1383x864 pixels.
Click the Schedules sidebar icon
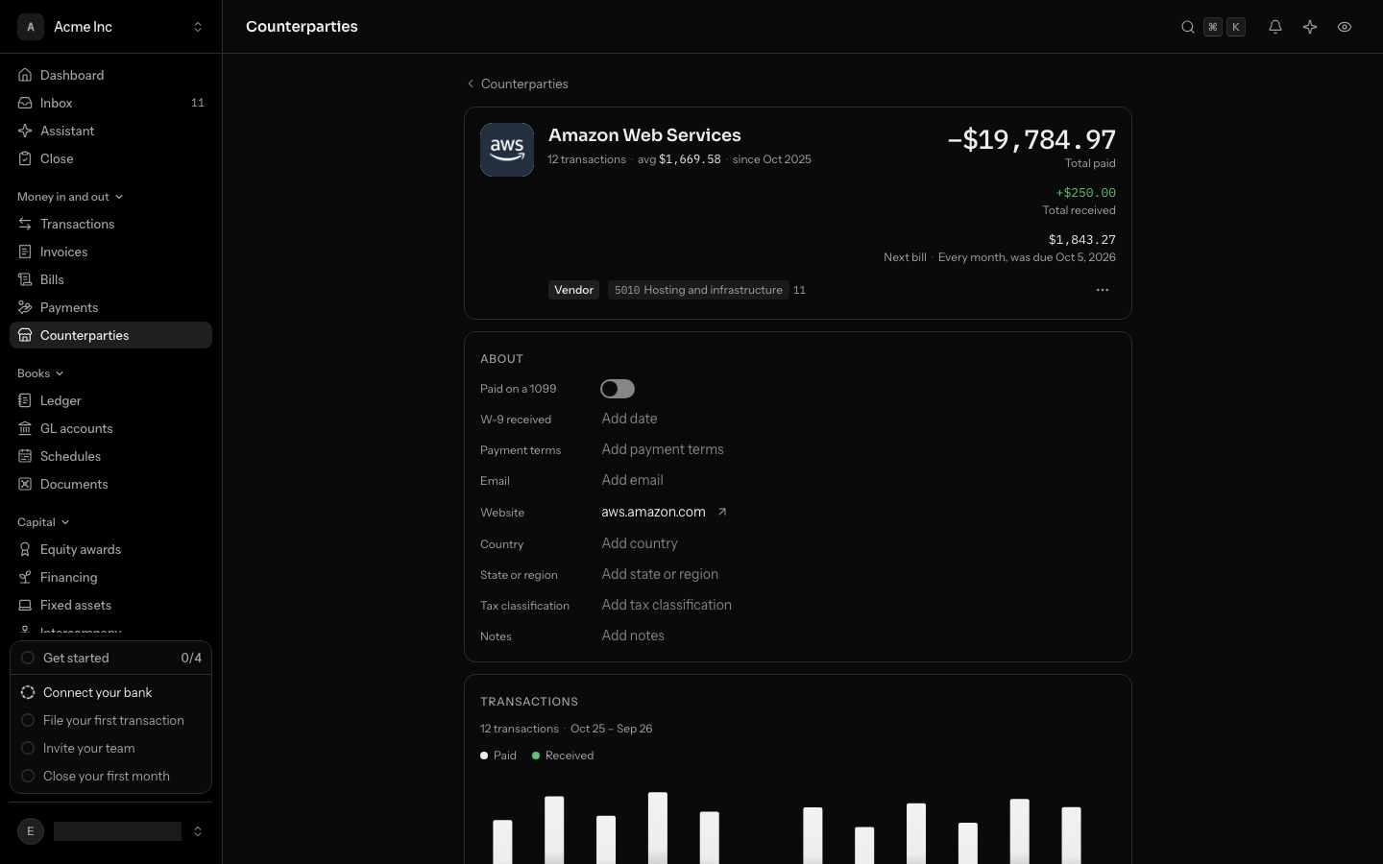pos(25,456)
